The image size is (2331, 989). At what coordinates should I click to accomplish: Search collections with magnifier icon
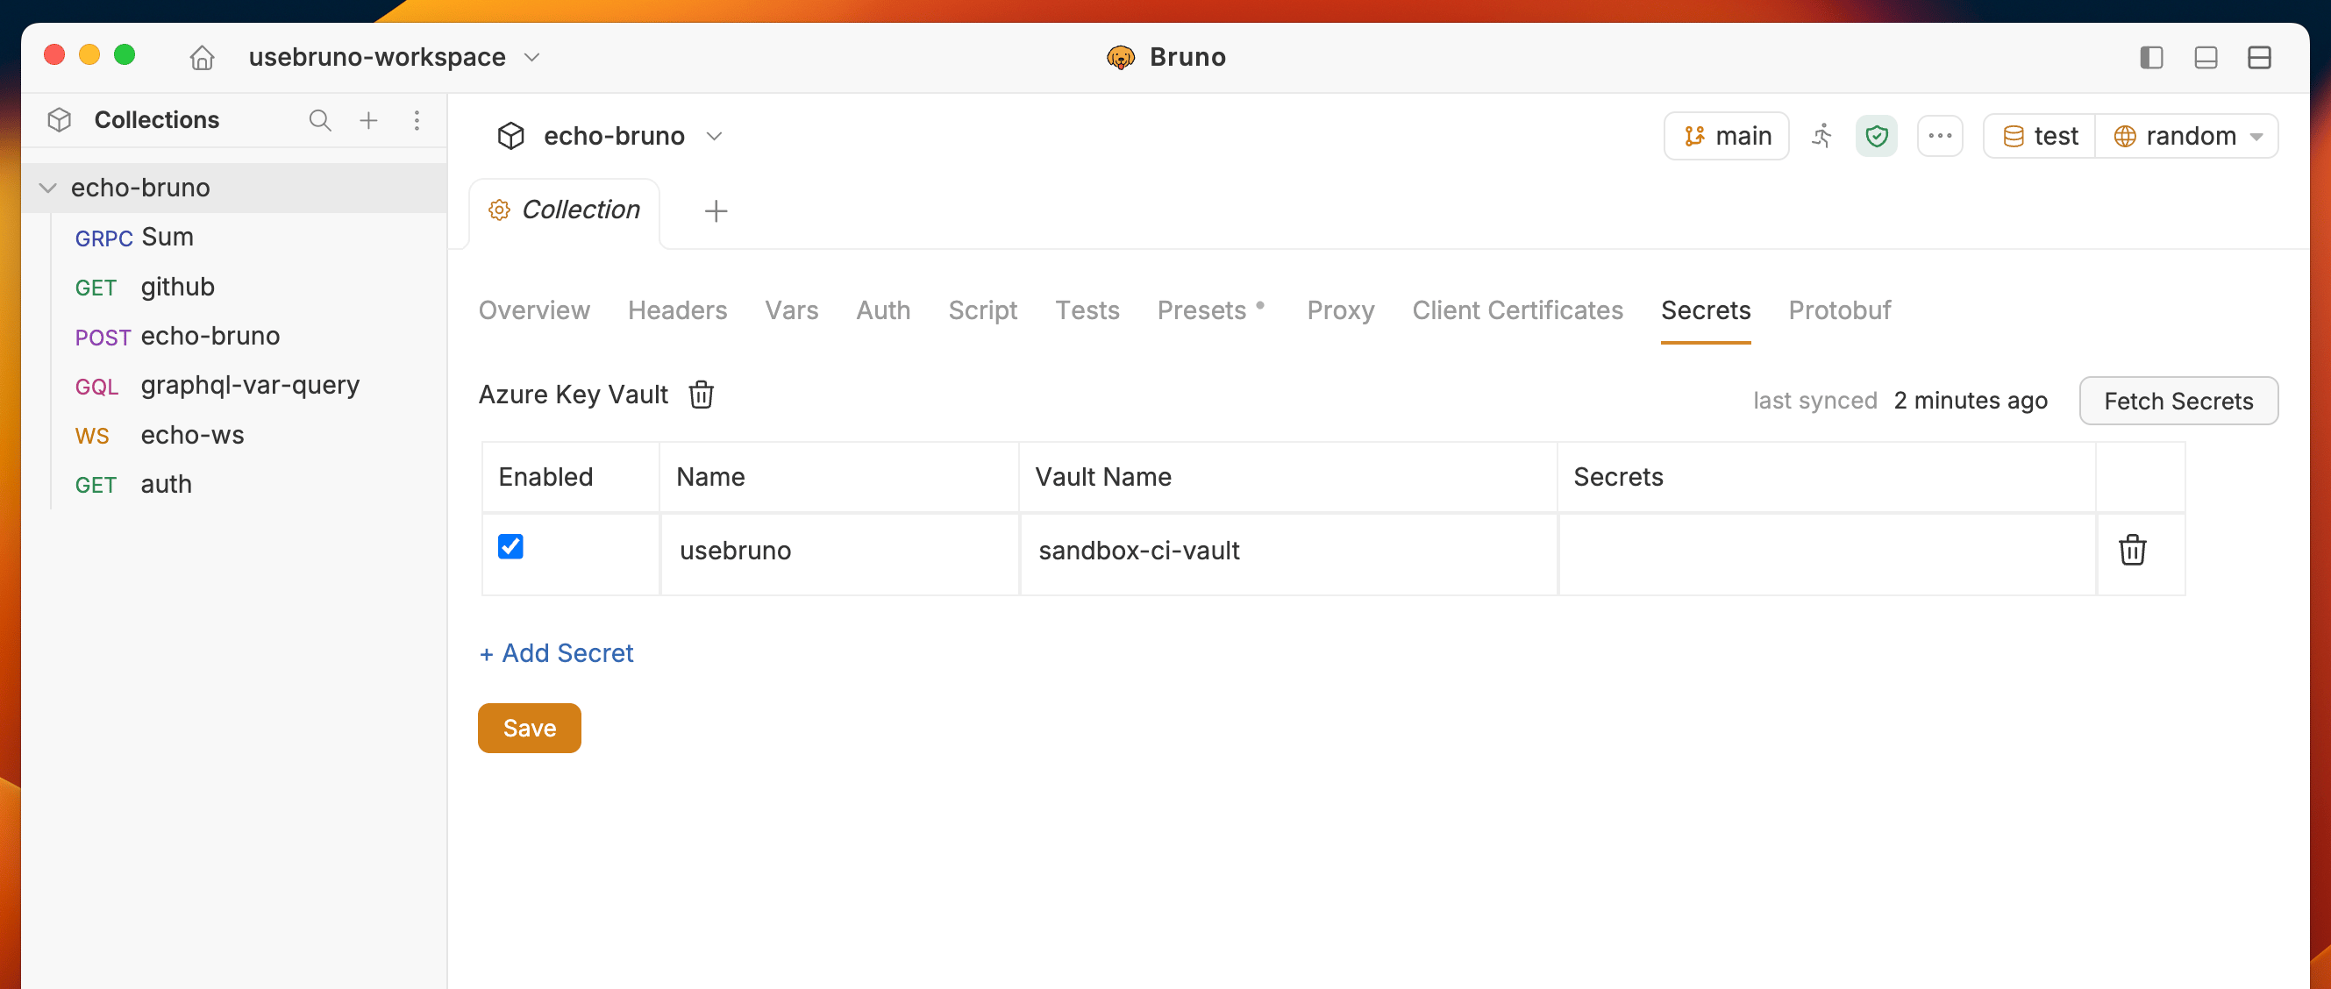tap(319, 120)
